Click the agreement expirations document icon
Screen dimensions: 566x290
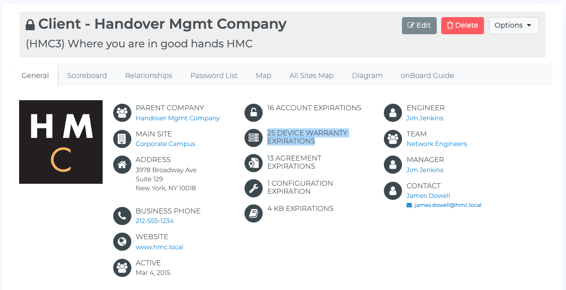click(x=253, y=163)
